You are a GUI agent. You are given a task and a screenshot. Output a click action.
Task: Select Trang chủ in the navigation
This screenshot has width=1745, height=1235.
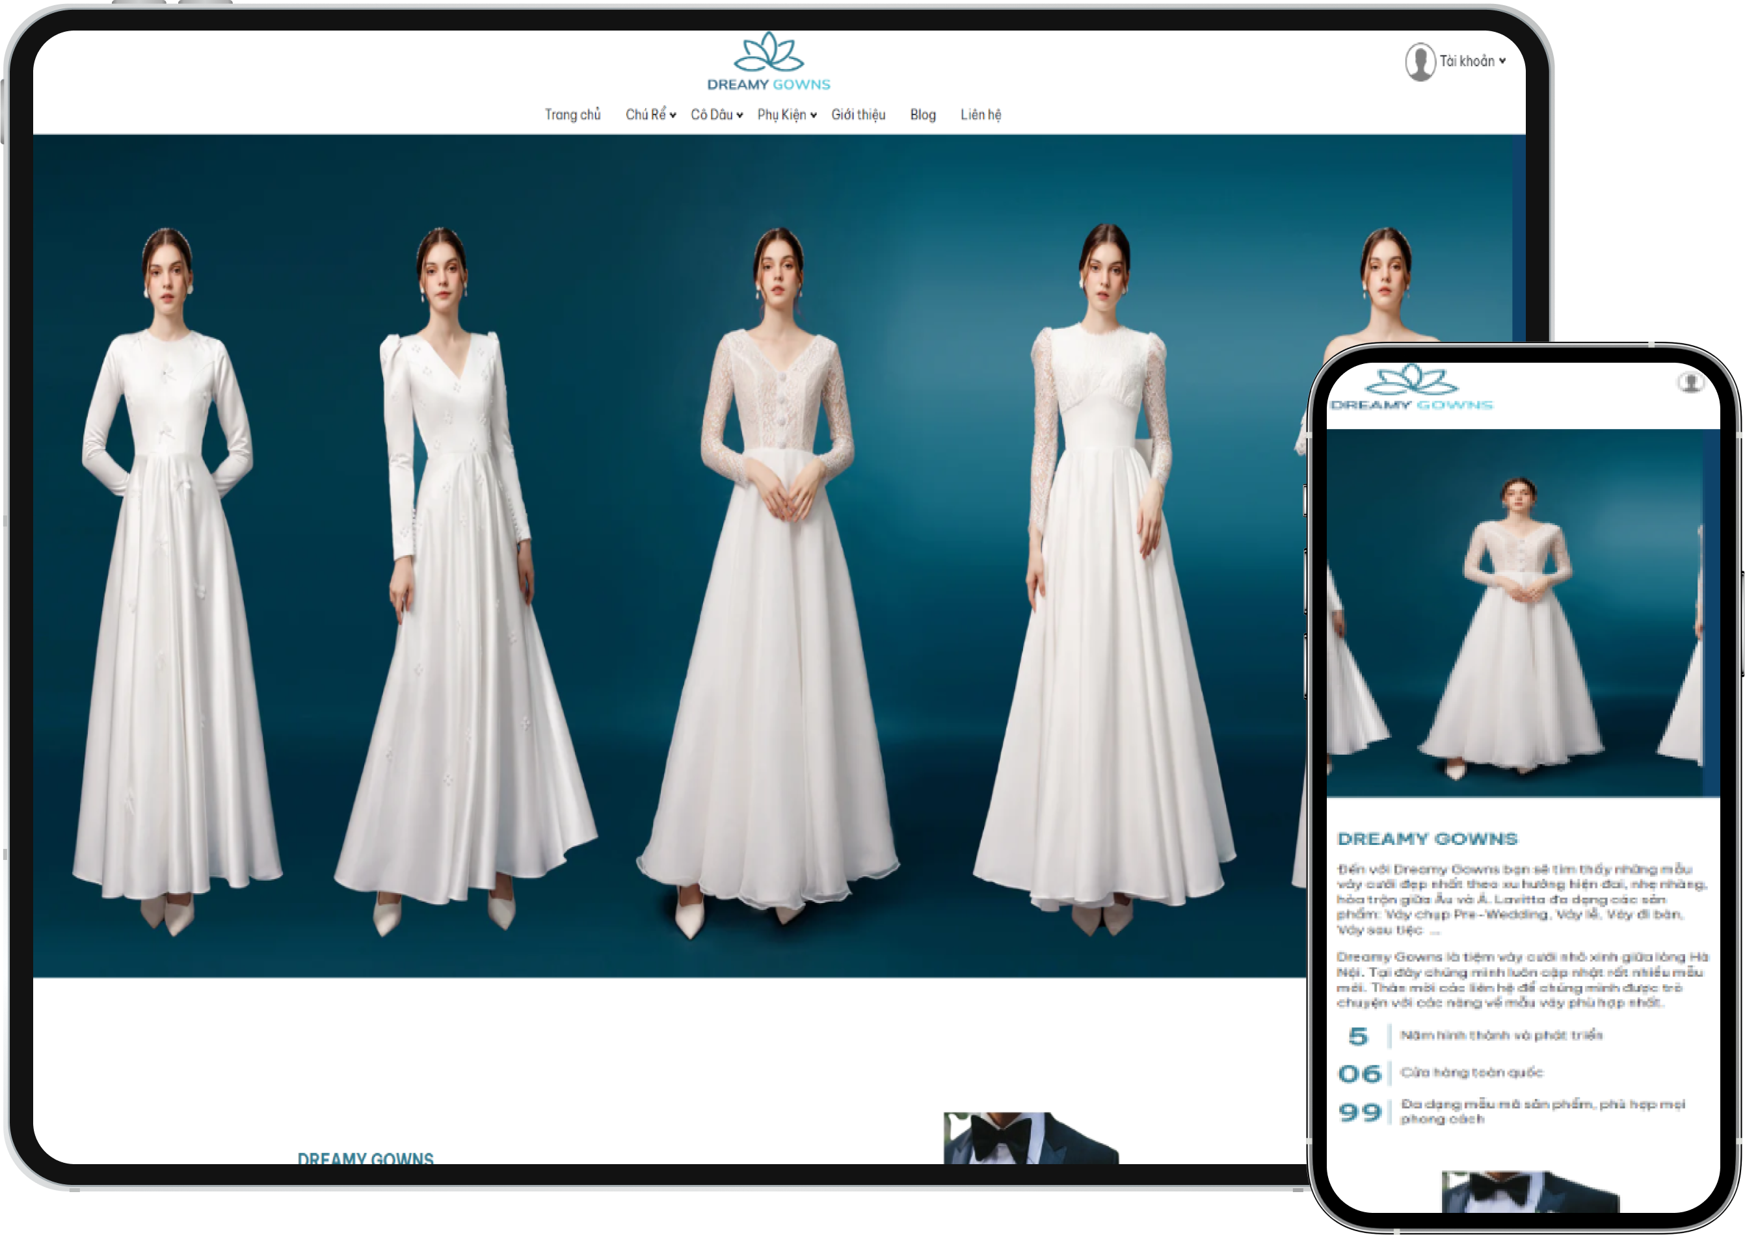572,115
